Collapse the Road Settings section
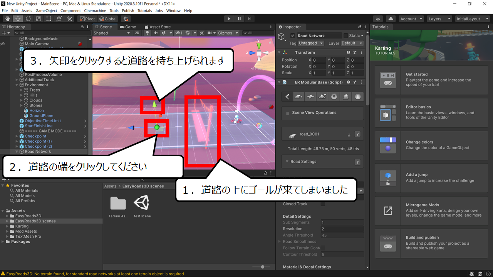This screenshot has height=277, width=493. coord(287,162)
